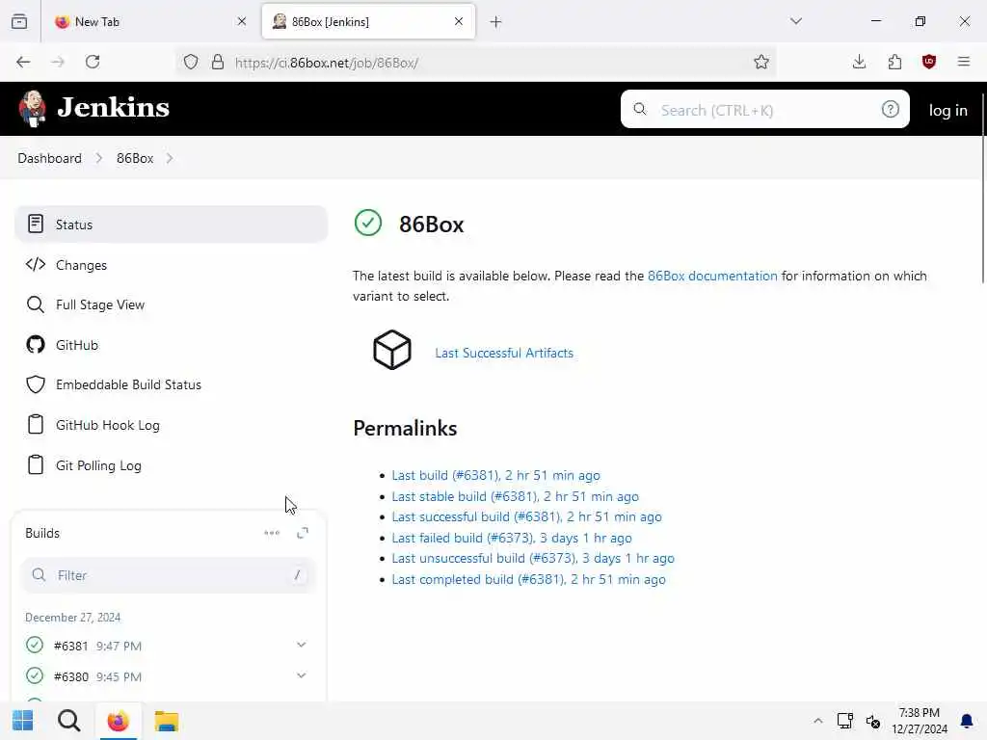Click the Changes code brackets icon
Screen dimensions: 987x740
[36, 264]
